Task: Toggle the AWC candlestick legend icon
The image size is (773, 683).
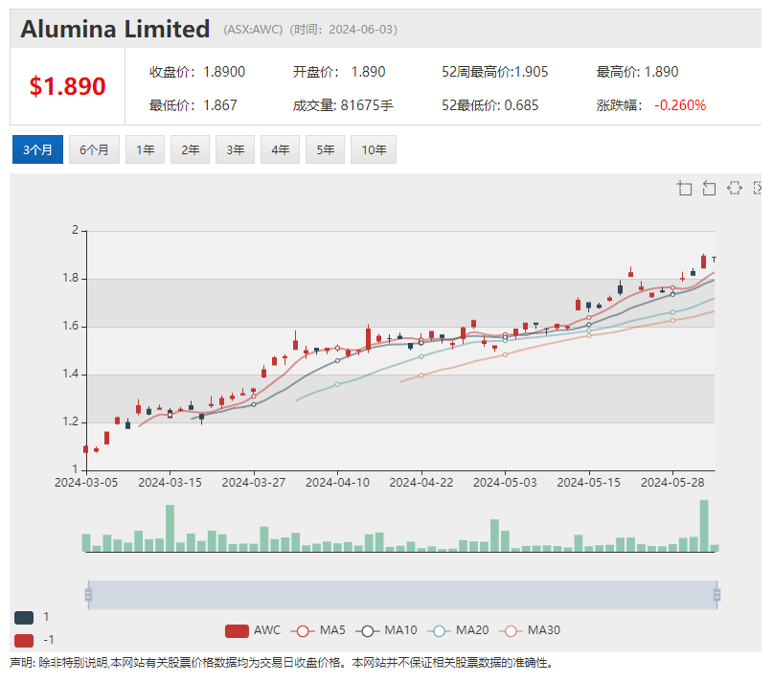Action: click(x=237, y=630)
